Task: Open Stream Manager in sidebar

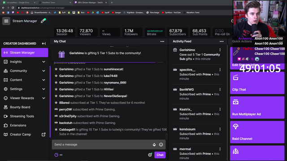Action: [x=25, y=53]
